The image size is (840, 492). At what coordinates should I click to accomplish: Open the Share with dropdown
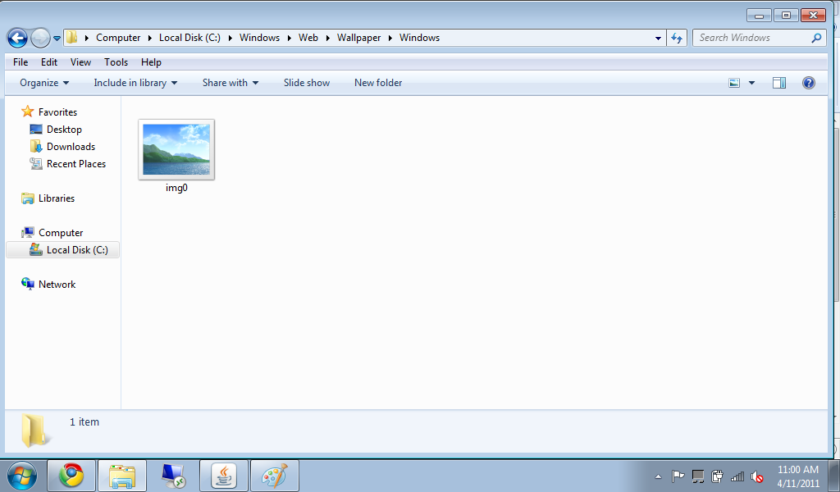[231, 83]
